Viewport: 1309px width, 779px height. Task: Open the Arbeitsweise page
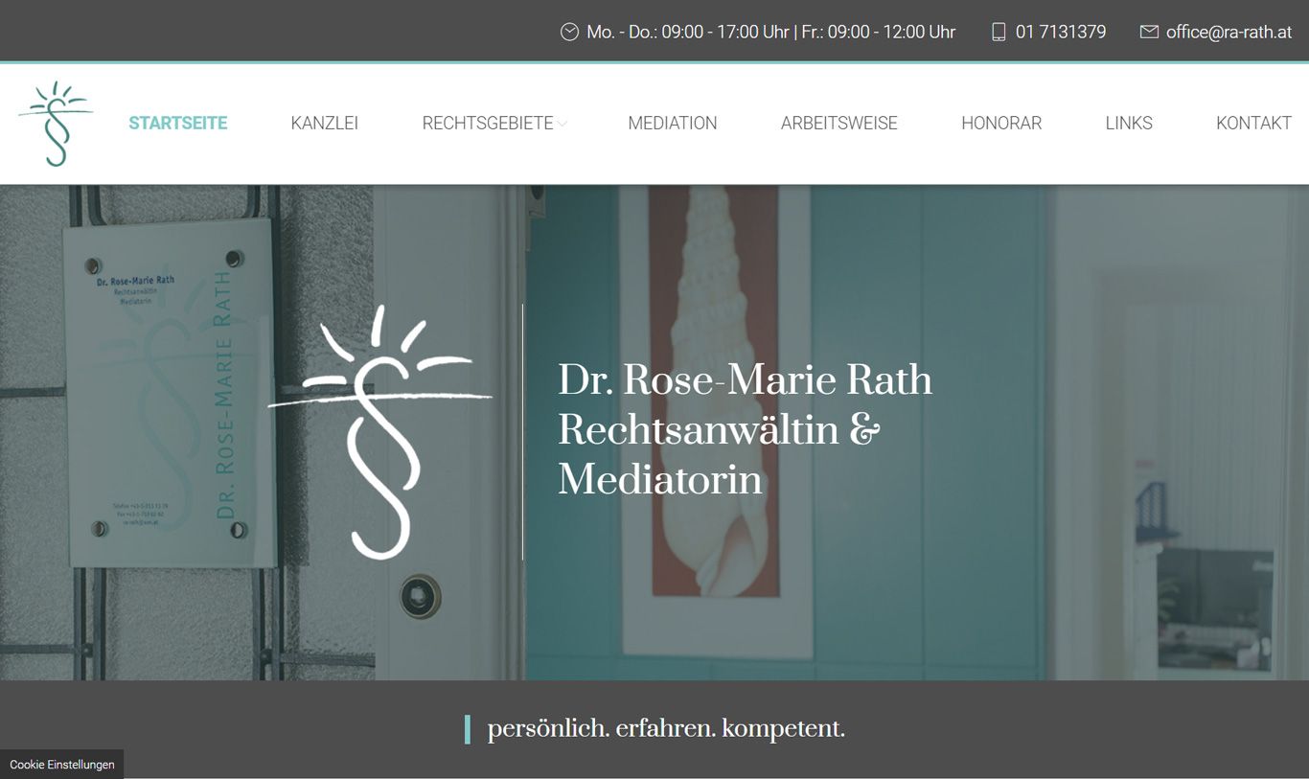839,123
